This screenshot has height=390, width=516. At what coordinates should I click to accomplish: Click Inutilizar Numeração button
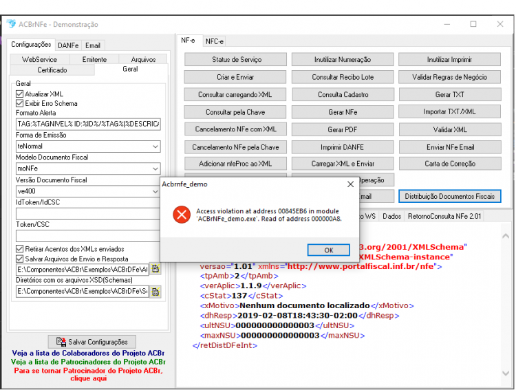[343, 60]
